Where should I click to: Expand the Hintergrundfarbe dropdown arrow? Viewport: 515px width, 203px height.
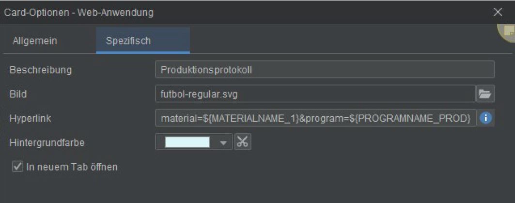[223, 143]
